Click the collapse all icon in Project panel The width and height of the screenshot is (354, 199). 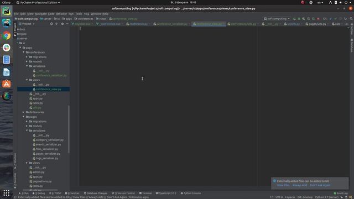click(56, 24)
